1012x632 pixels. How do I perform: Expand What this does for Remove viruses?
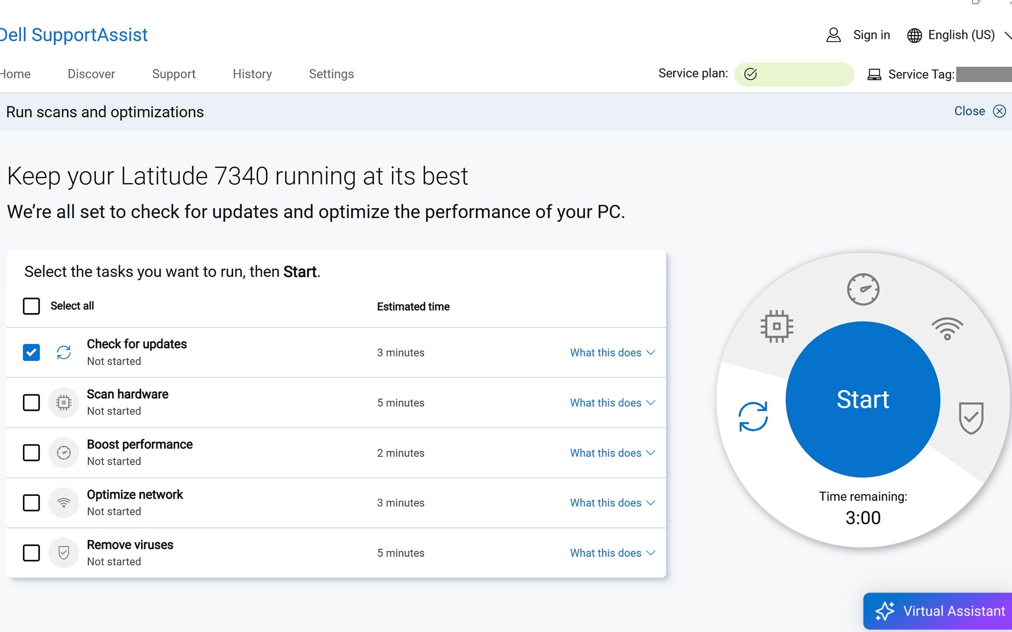(612, 553)
